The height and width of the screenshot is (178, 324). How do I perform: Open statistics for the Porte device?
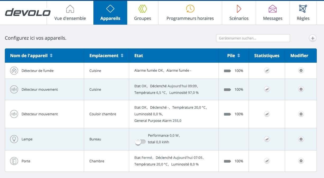click(267, 161)
